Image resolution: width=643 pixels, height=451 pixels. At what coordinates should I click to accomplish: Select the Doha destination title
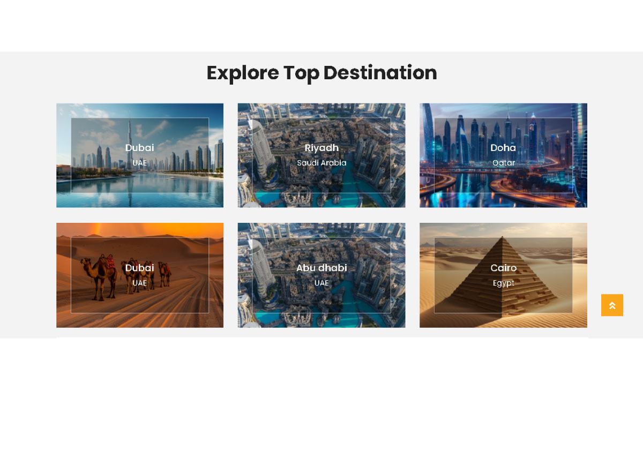(503, 148)
